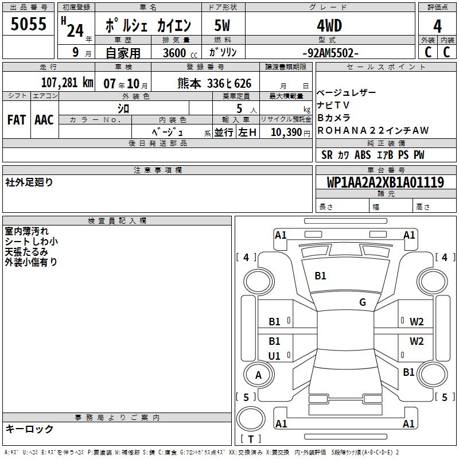Click the steering side 左H
459x459 pixels.
tap(247, 133)
